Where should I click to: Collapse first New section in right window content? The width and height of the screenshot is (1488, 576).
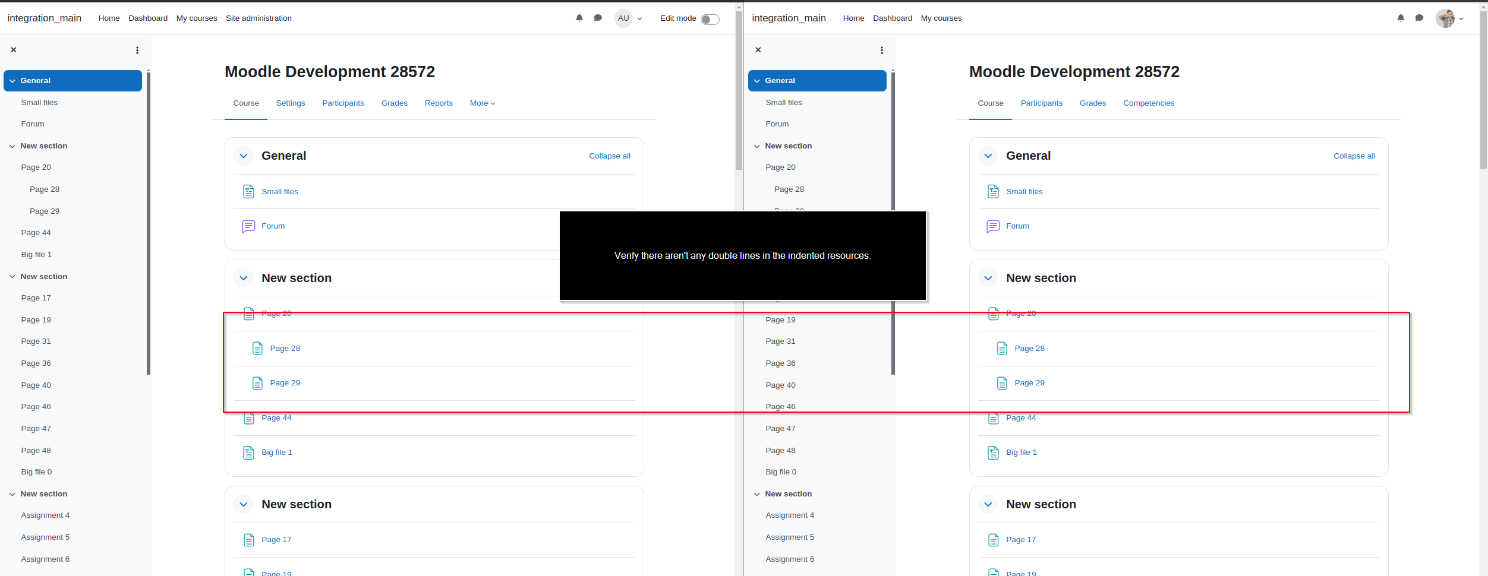point(988,278)
